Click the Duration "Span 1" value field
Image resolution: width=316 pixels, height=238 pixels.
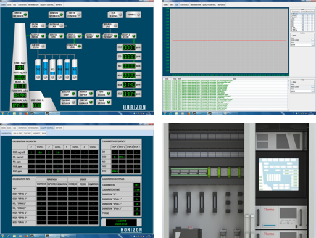[x=137, y=199]
